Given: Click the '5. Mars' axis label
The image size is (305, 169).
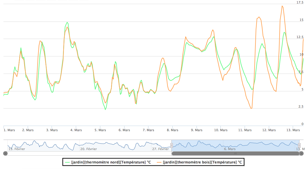Looking at the screenshot, I should click(x=100, y=130).
